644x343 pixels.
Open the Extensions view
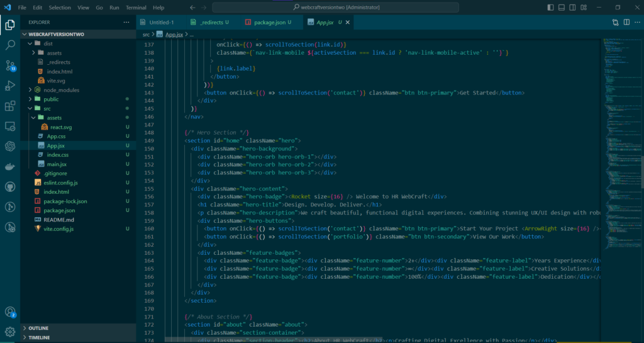tap(10, 106)
